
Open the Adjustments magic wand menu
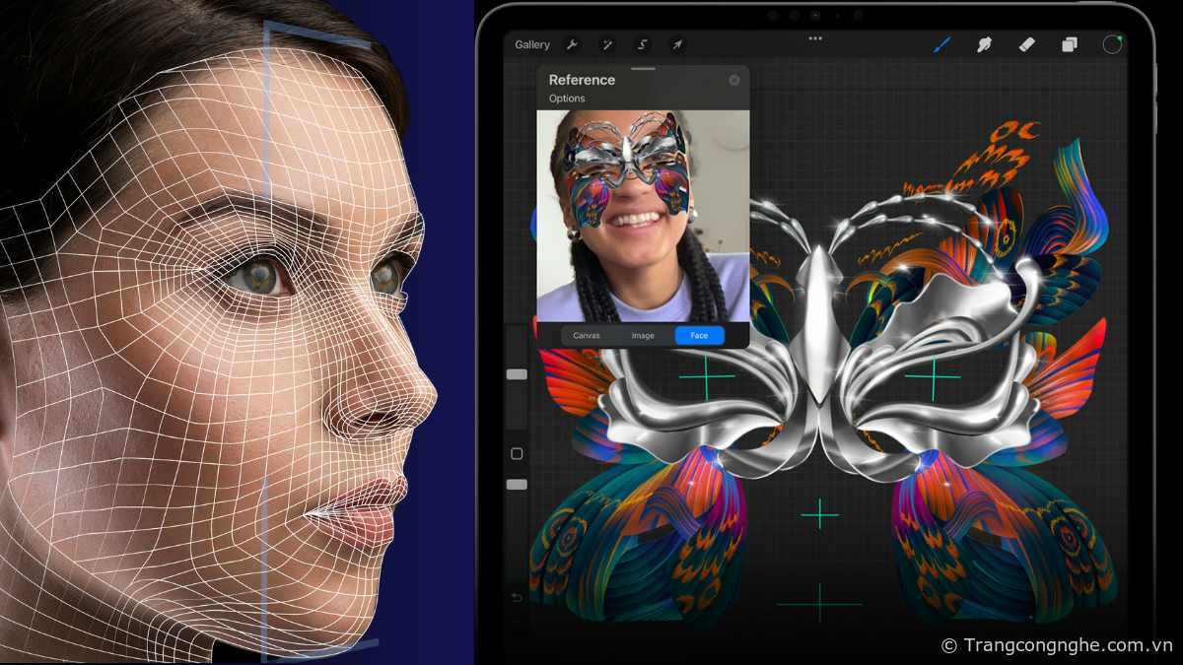coord(607,44)
